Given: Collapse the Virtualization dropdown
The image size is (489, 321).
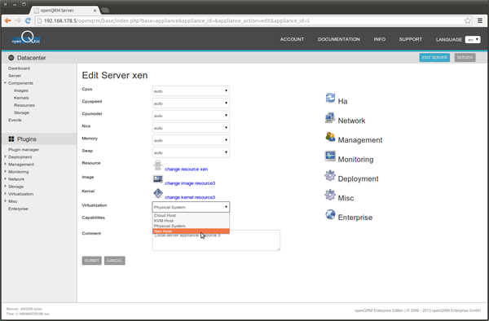Looking at the screenshot, I should pos(191,207).
